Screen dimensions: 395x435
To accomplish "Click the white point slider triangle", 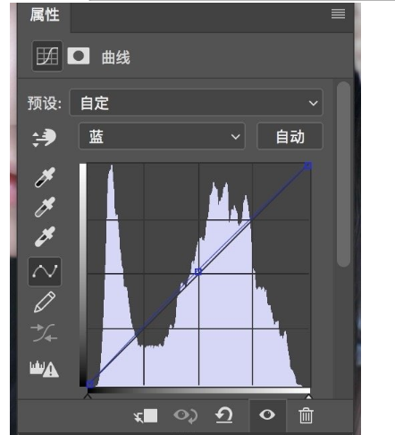I will pyautogui.click(x=308, y=397).
